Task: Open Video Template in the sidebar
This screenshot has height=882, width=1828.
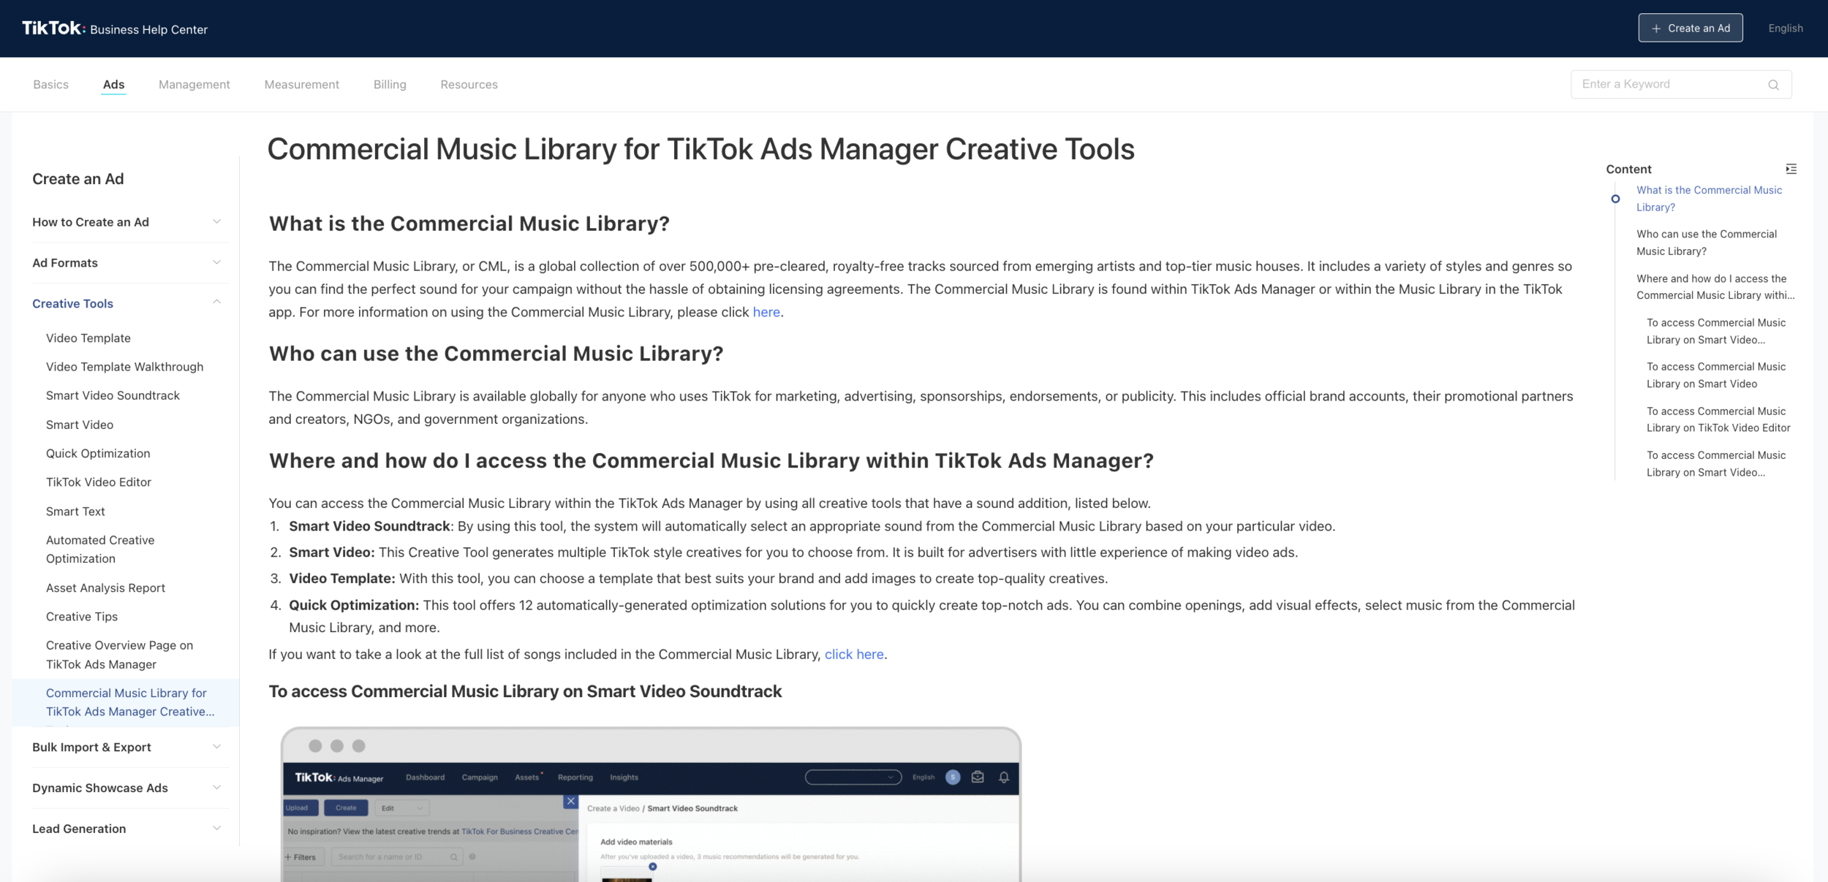Action: pyautogui.click(x=88, y=338)
